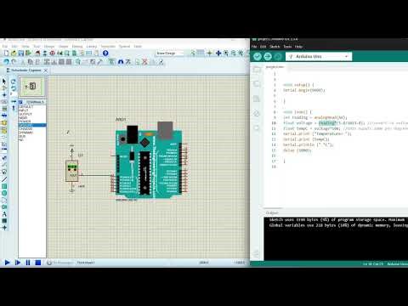The height and width of the screenshot is (306, 408).
Task: Select Junction Dot Mode tool
Action: (4, 95)
